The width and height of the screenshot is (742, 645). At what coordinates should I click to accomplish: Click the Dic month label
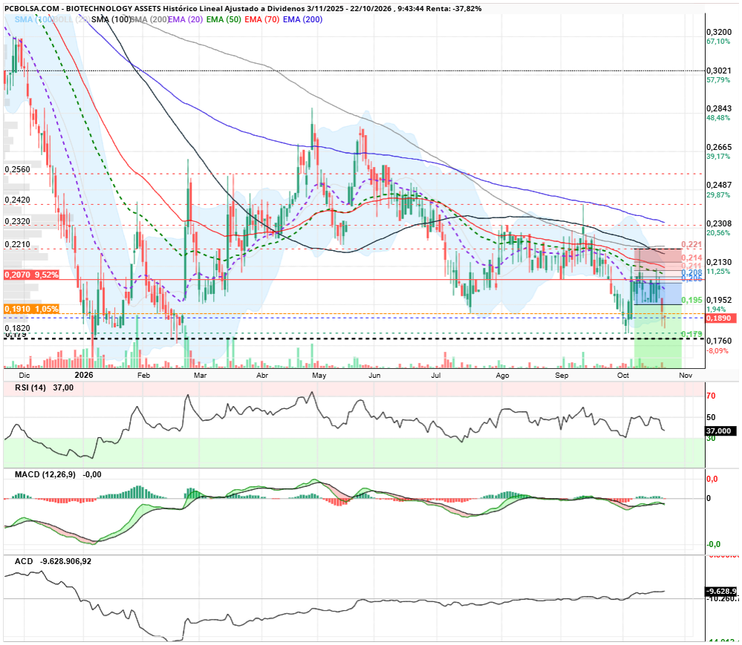(x=24, y=376)
